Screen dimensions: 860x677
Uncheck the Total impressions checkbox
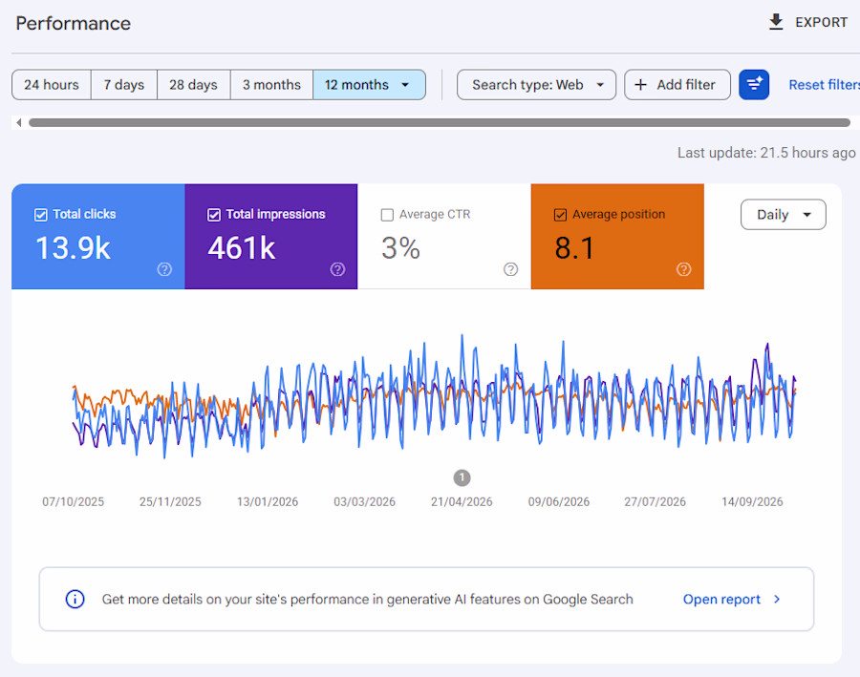[x=214, y=215]
